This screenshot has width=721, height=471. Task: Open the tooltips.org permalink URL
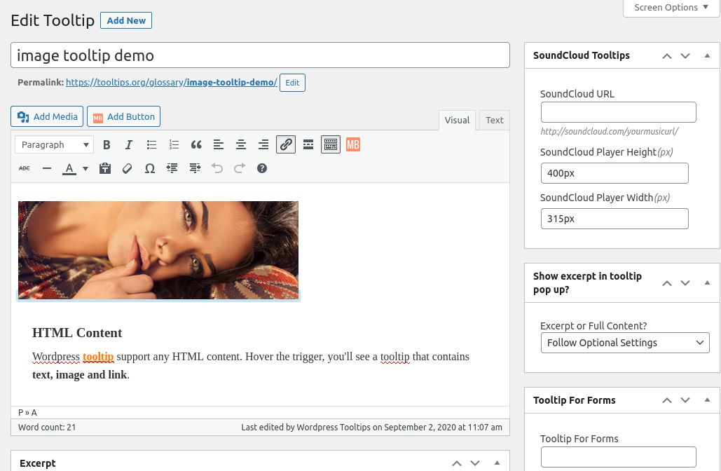172,82
